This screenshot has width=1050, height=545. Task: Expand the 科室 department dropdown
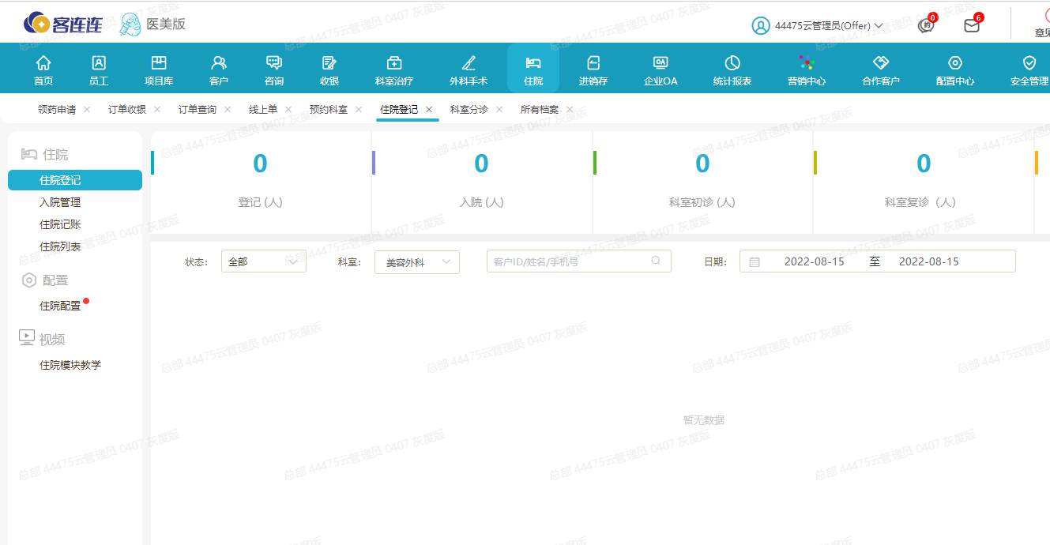[x=416, y=262]
